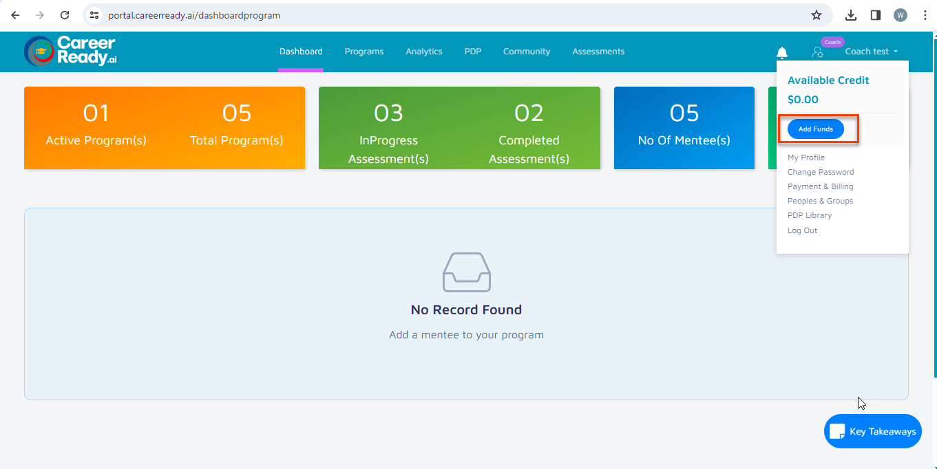Click the browser downloads icon

tap(851, 14)
